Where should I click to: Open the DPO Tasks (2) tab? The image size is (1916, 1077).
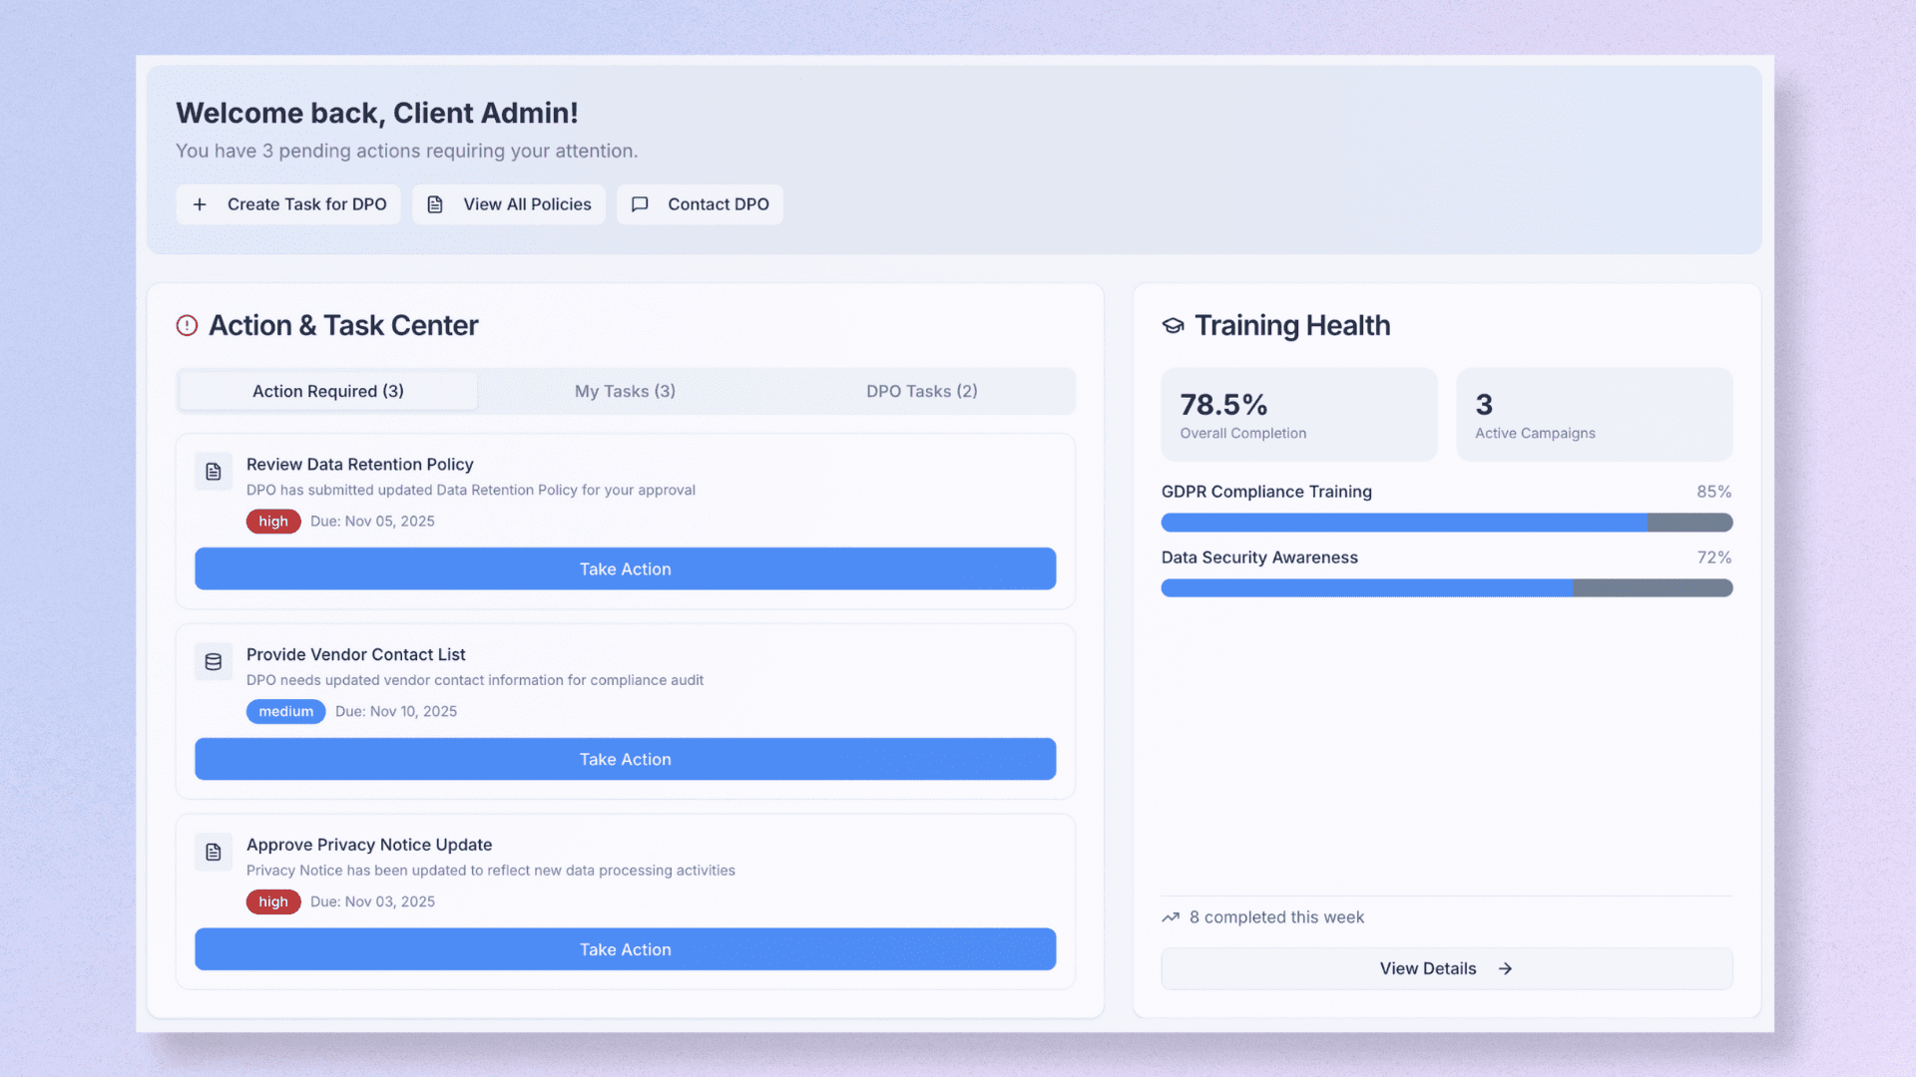[921, 392]
